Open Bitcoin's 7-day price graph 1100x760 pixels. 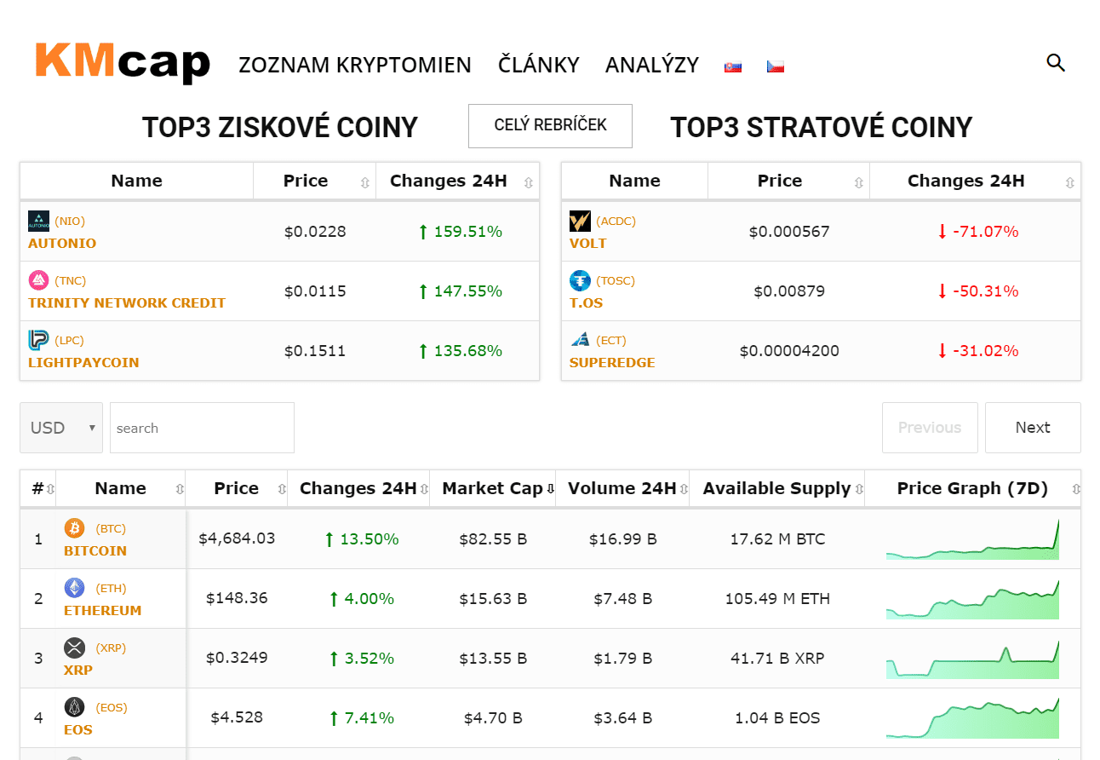tap(972, 540)
